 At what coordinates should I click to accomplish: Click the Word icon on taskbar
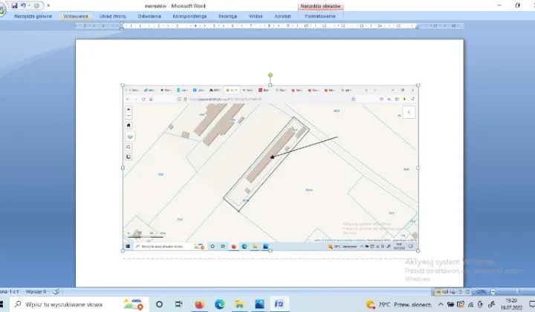279,304
